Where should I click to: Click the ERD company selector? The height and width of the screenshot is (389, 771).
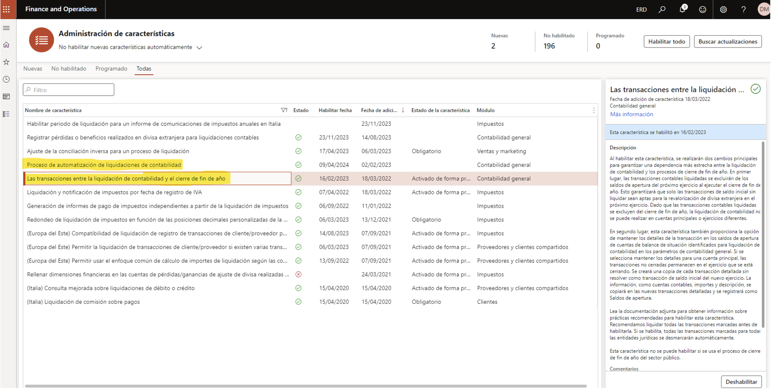[641, 9]
